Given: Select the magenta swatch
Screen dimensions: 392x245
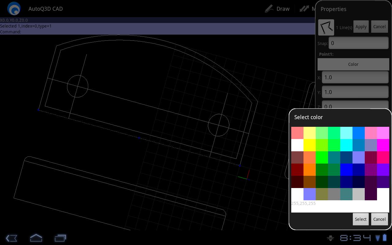Looking at the screenshot, I should 383,145.
